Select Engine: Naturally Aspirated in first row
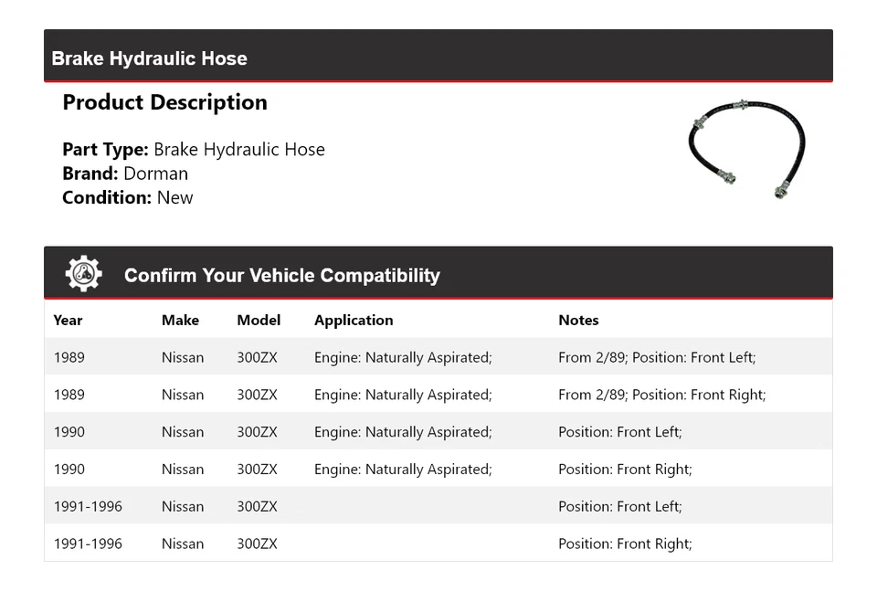This screenshot has height=591, width=877. 403,357
